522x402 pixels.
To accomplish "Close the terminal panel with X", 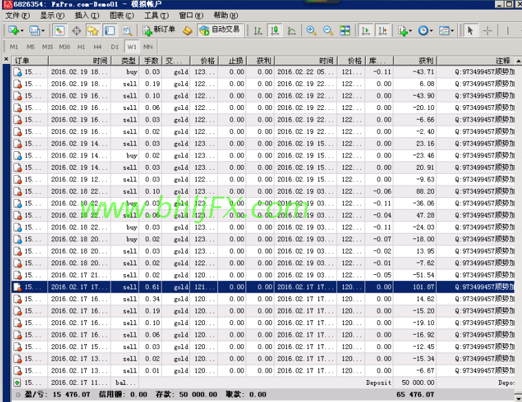I will [6, 59].
